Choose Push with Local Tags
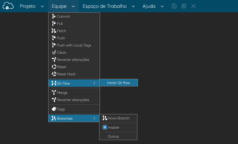Viewport: 238px width, 144px height. (74, 45)
